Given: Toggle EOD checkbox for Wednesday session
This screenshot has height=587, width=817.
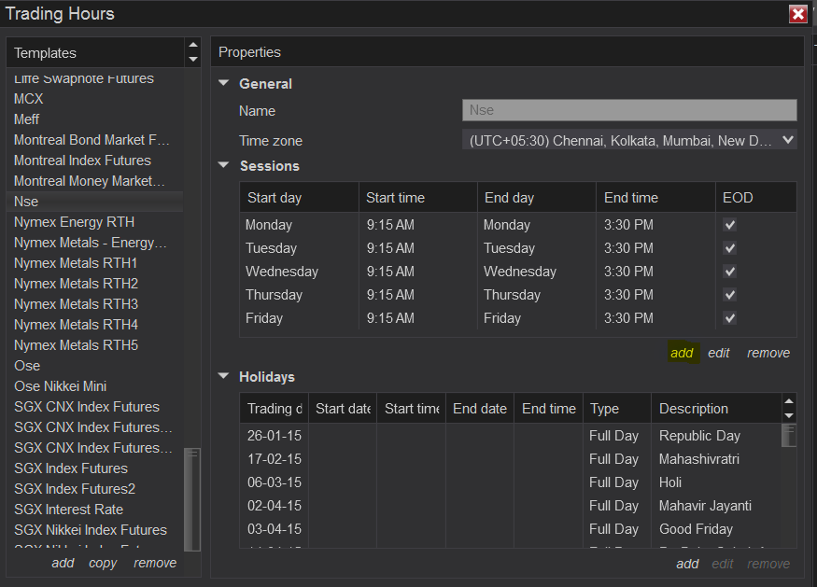Looking at the screenshot, I should click(x=730, y=272).
